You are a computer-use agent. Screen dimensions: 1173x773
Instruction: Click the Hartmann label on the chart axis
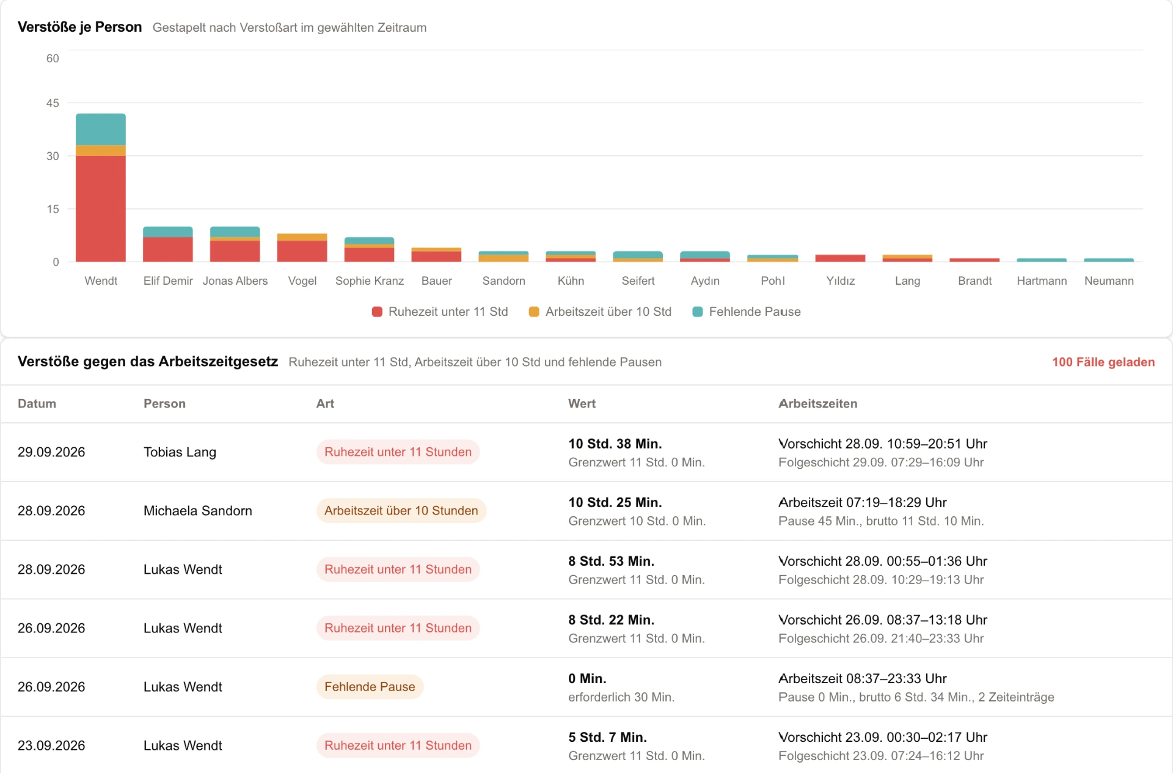1042,281
